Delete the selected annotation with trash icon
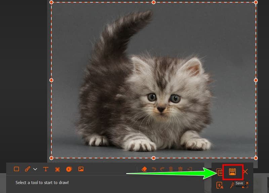269x193 pixels. [171, 169]
